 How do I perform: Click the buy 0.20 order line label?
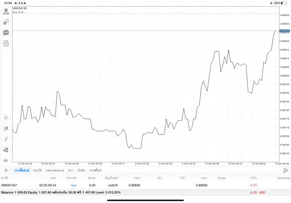18,12
